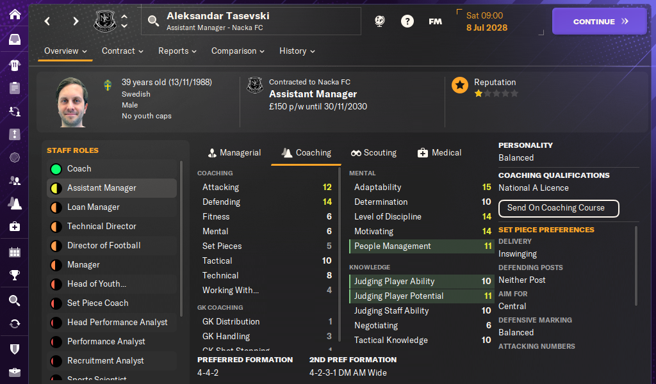Click the reputation star rating
Image resolution: width=656 pixels, height=384 pixels.
[x=496, y=93]
